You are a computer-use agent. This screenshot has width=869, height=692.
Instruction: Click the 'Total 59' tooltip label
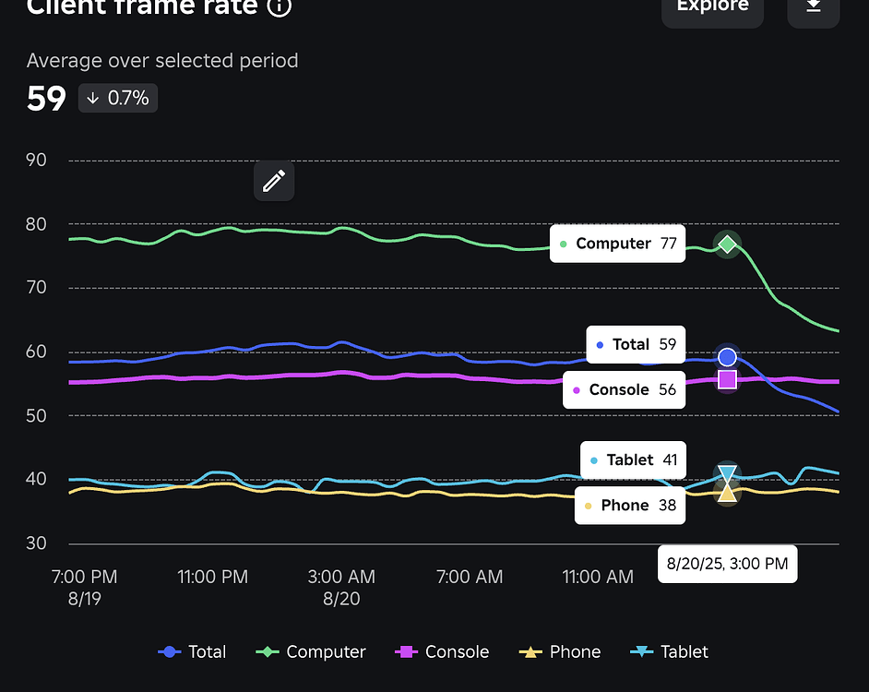pyautogui.click(x=636, y=344)
